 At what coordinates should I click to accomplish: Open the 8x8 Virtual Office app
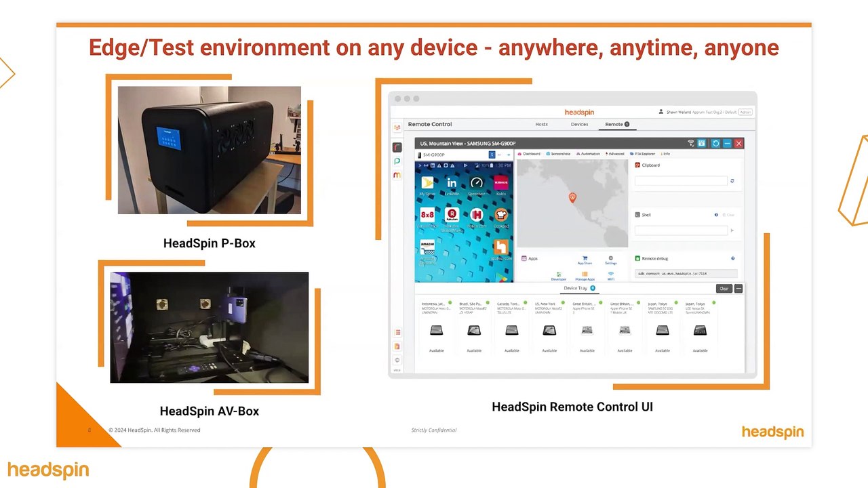point(427,215)
